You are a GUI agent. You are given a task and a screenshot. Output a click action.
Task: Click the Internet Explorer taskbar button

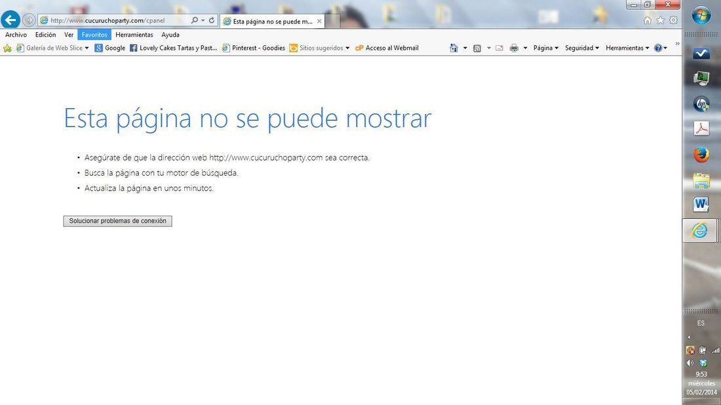click(700, 230)
